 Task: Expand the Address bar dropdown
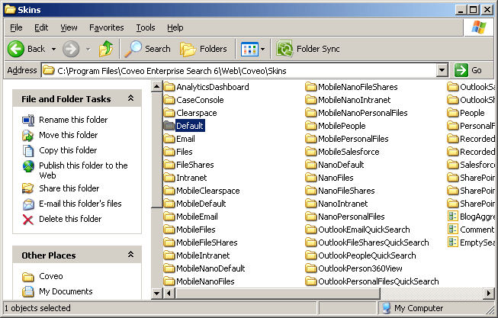(x=442, y=70)
